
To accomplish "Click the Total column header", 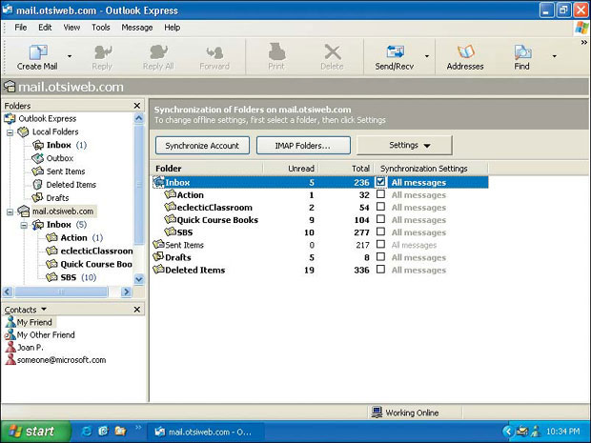I will coord(346,169).
